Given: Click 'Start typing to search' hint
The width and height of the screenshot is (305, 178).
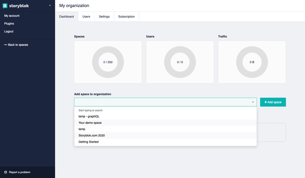Looking at the screenshot, I should pos(90,110).
